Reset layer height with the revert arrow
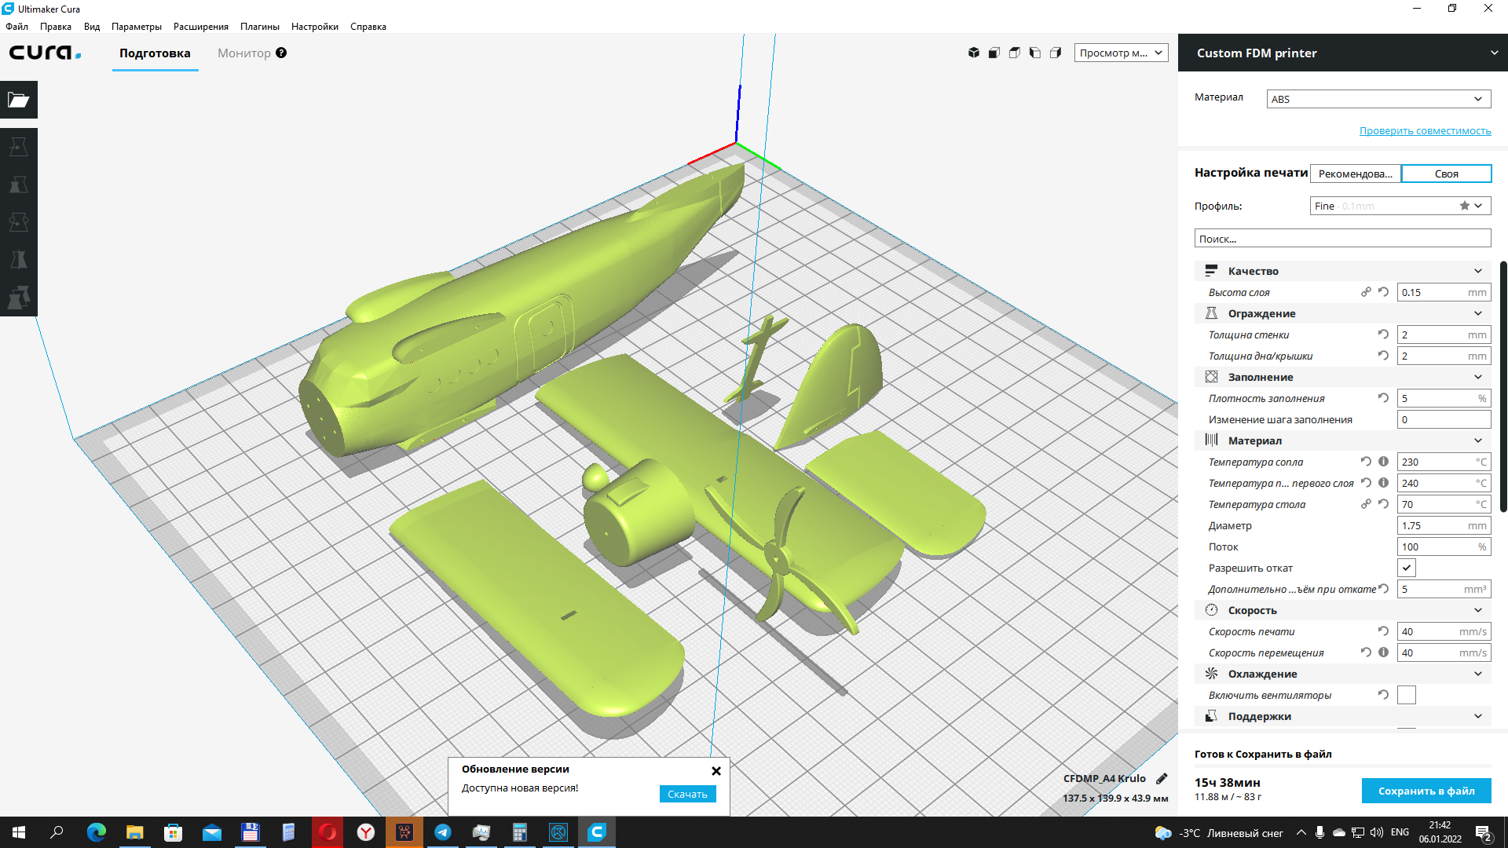The width and height of the screenshot is (1508, 848). [x=1383, y=292]
